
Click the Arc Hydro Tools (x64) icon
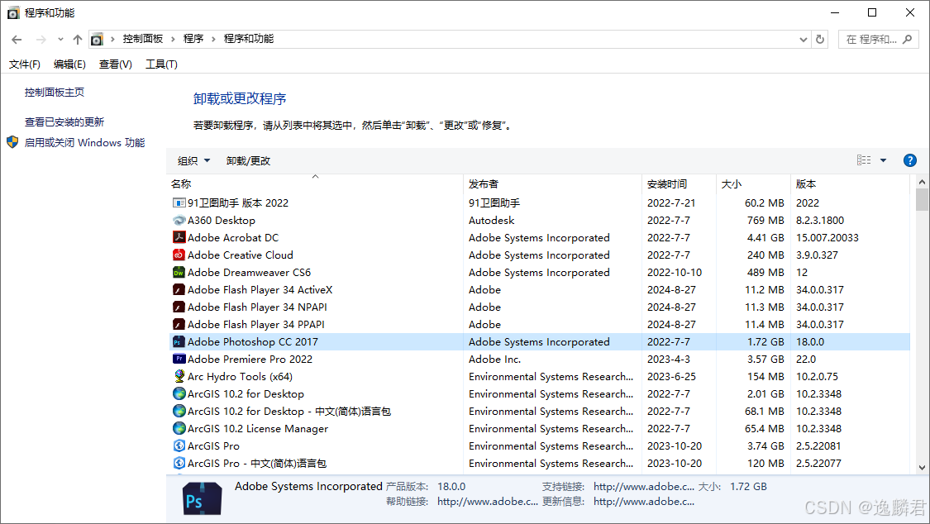tap(179, 376)
